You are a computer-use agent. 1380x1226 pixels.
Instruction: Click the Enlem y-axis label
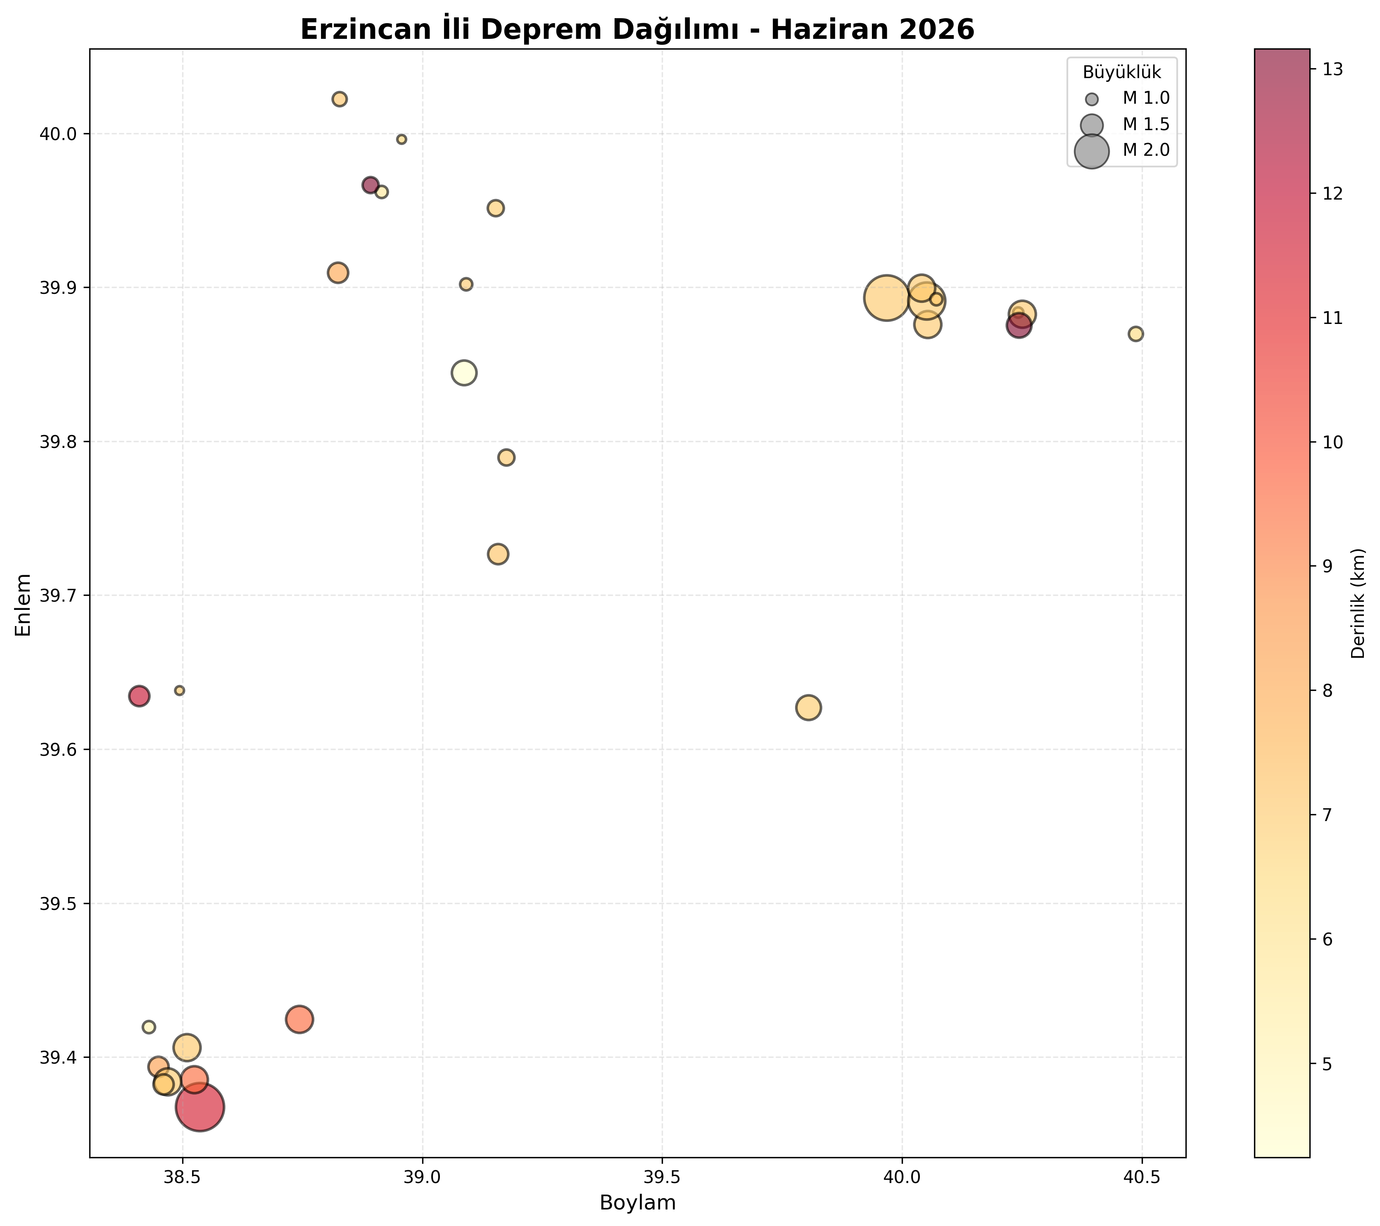[23, 605]
